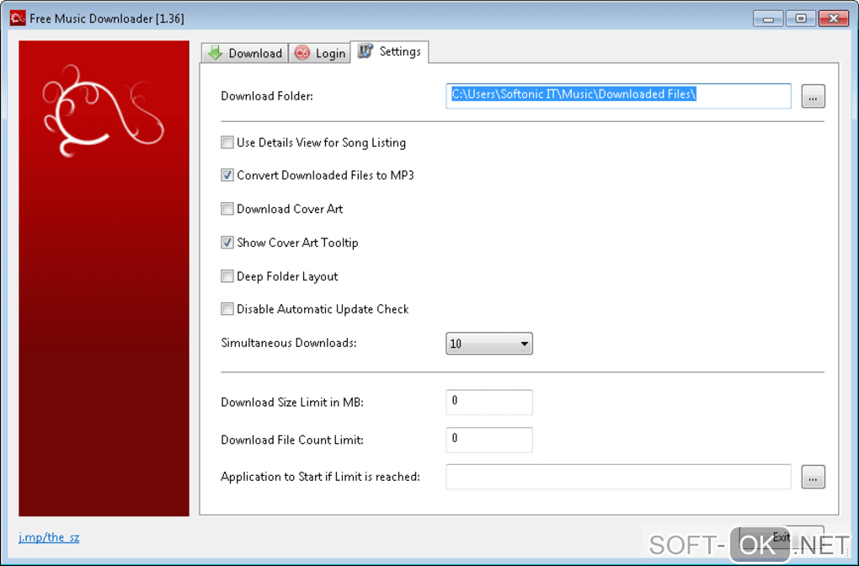Viewport: 859px width, 566px height.
Task: Check the Deep Folder Layout option
Action: pos(227,276)
